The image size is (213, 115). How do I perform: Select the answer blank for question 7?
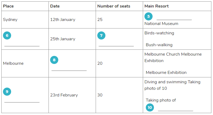[x=116, y=46]
